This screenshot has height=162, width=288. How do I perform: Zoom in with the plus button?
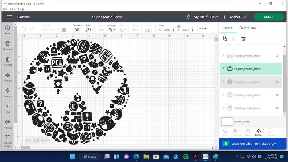pyautogui.click(x=48, y=140)
